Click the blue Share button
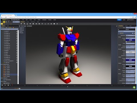This screenshot has width=137, height=103. click(x=119, y=20)
